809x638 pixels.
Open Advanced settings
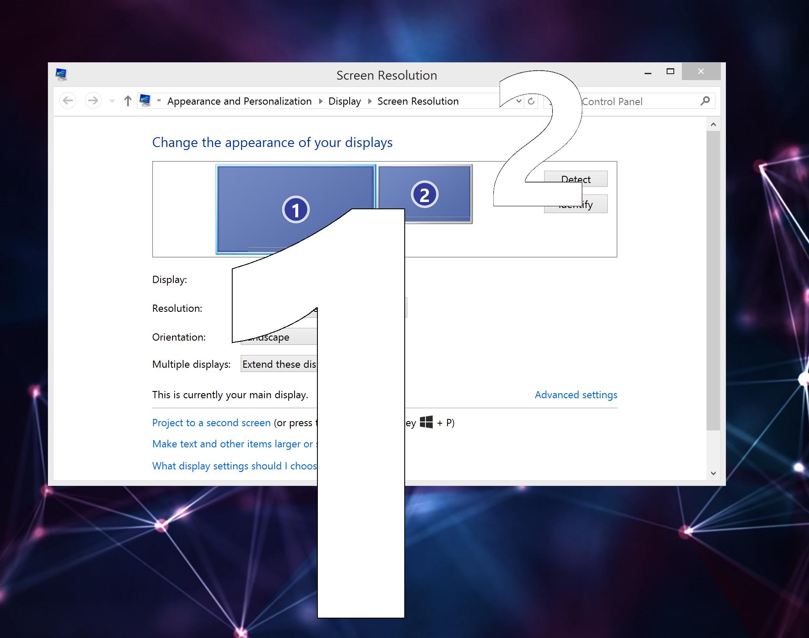575,394
